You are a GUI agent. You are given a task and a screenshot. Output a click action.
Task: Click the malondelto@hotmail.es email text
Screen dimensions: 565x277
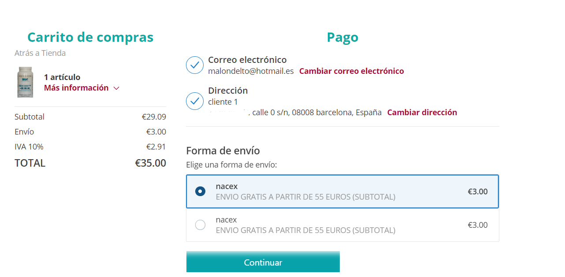251,71
